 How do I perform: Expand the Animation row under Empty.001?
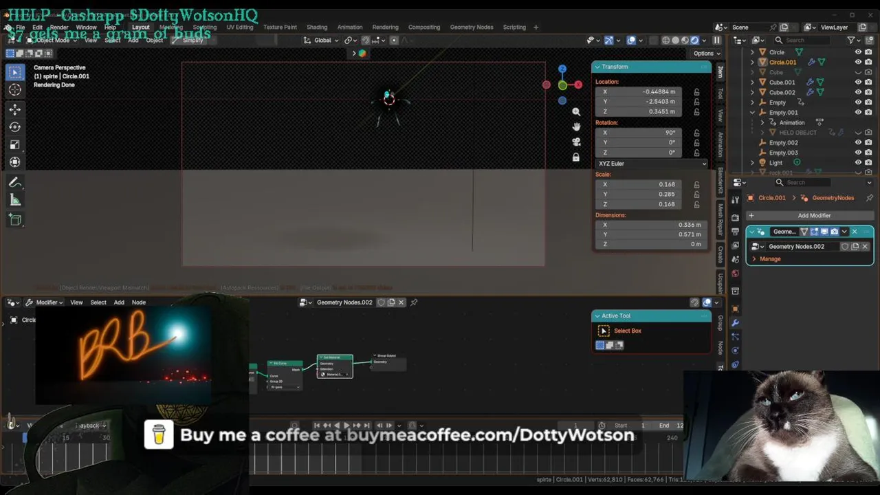pos(762,122)
